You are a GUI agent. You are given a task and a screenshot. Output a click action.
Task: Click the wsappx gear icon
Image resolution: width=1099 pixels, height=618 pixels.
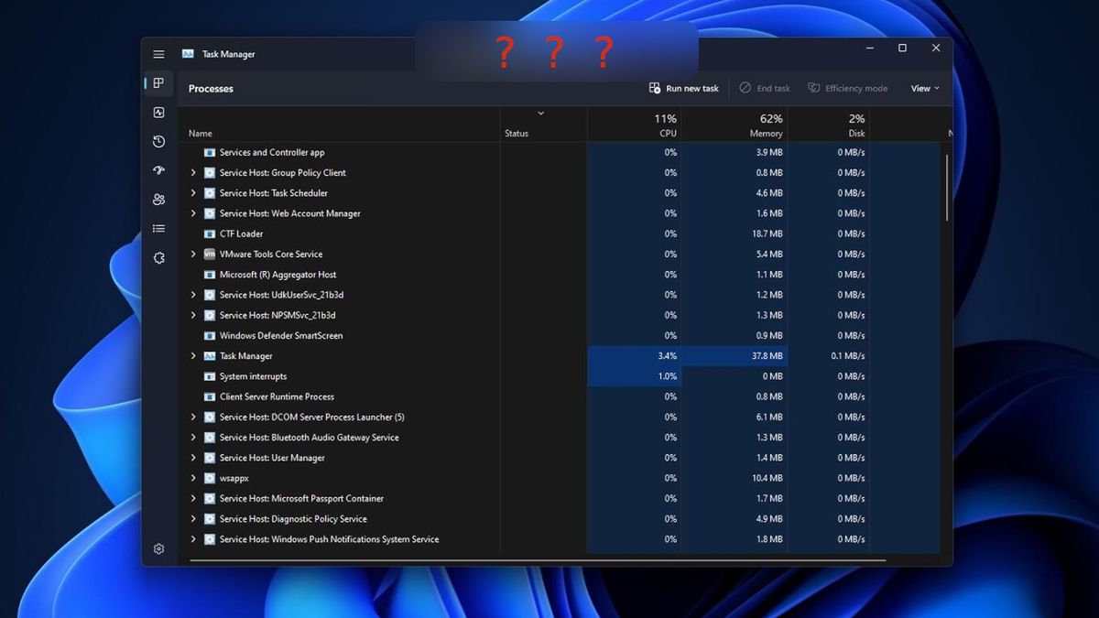(x=210, y=478)
